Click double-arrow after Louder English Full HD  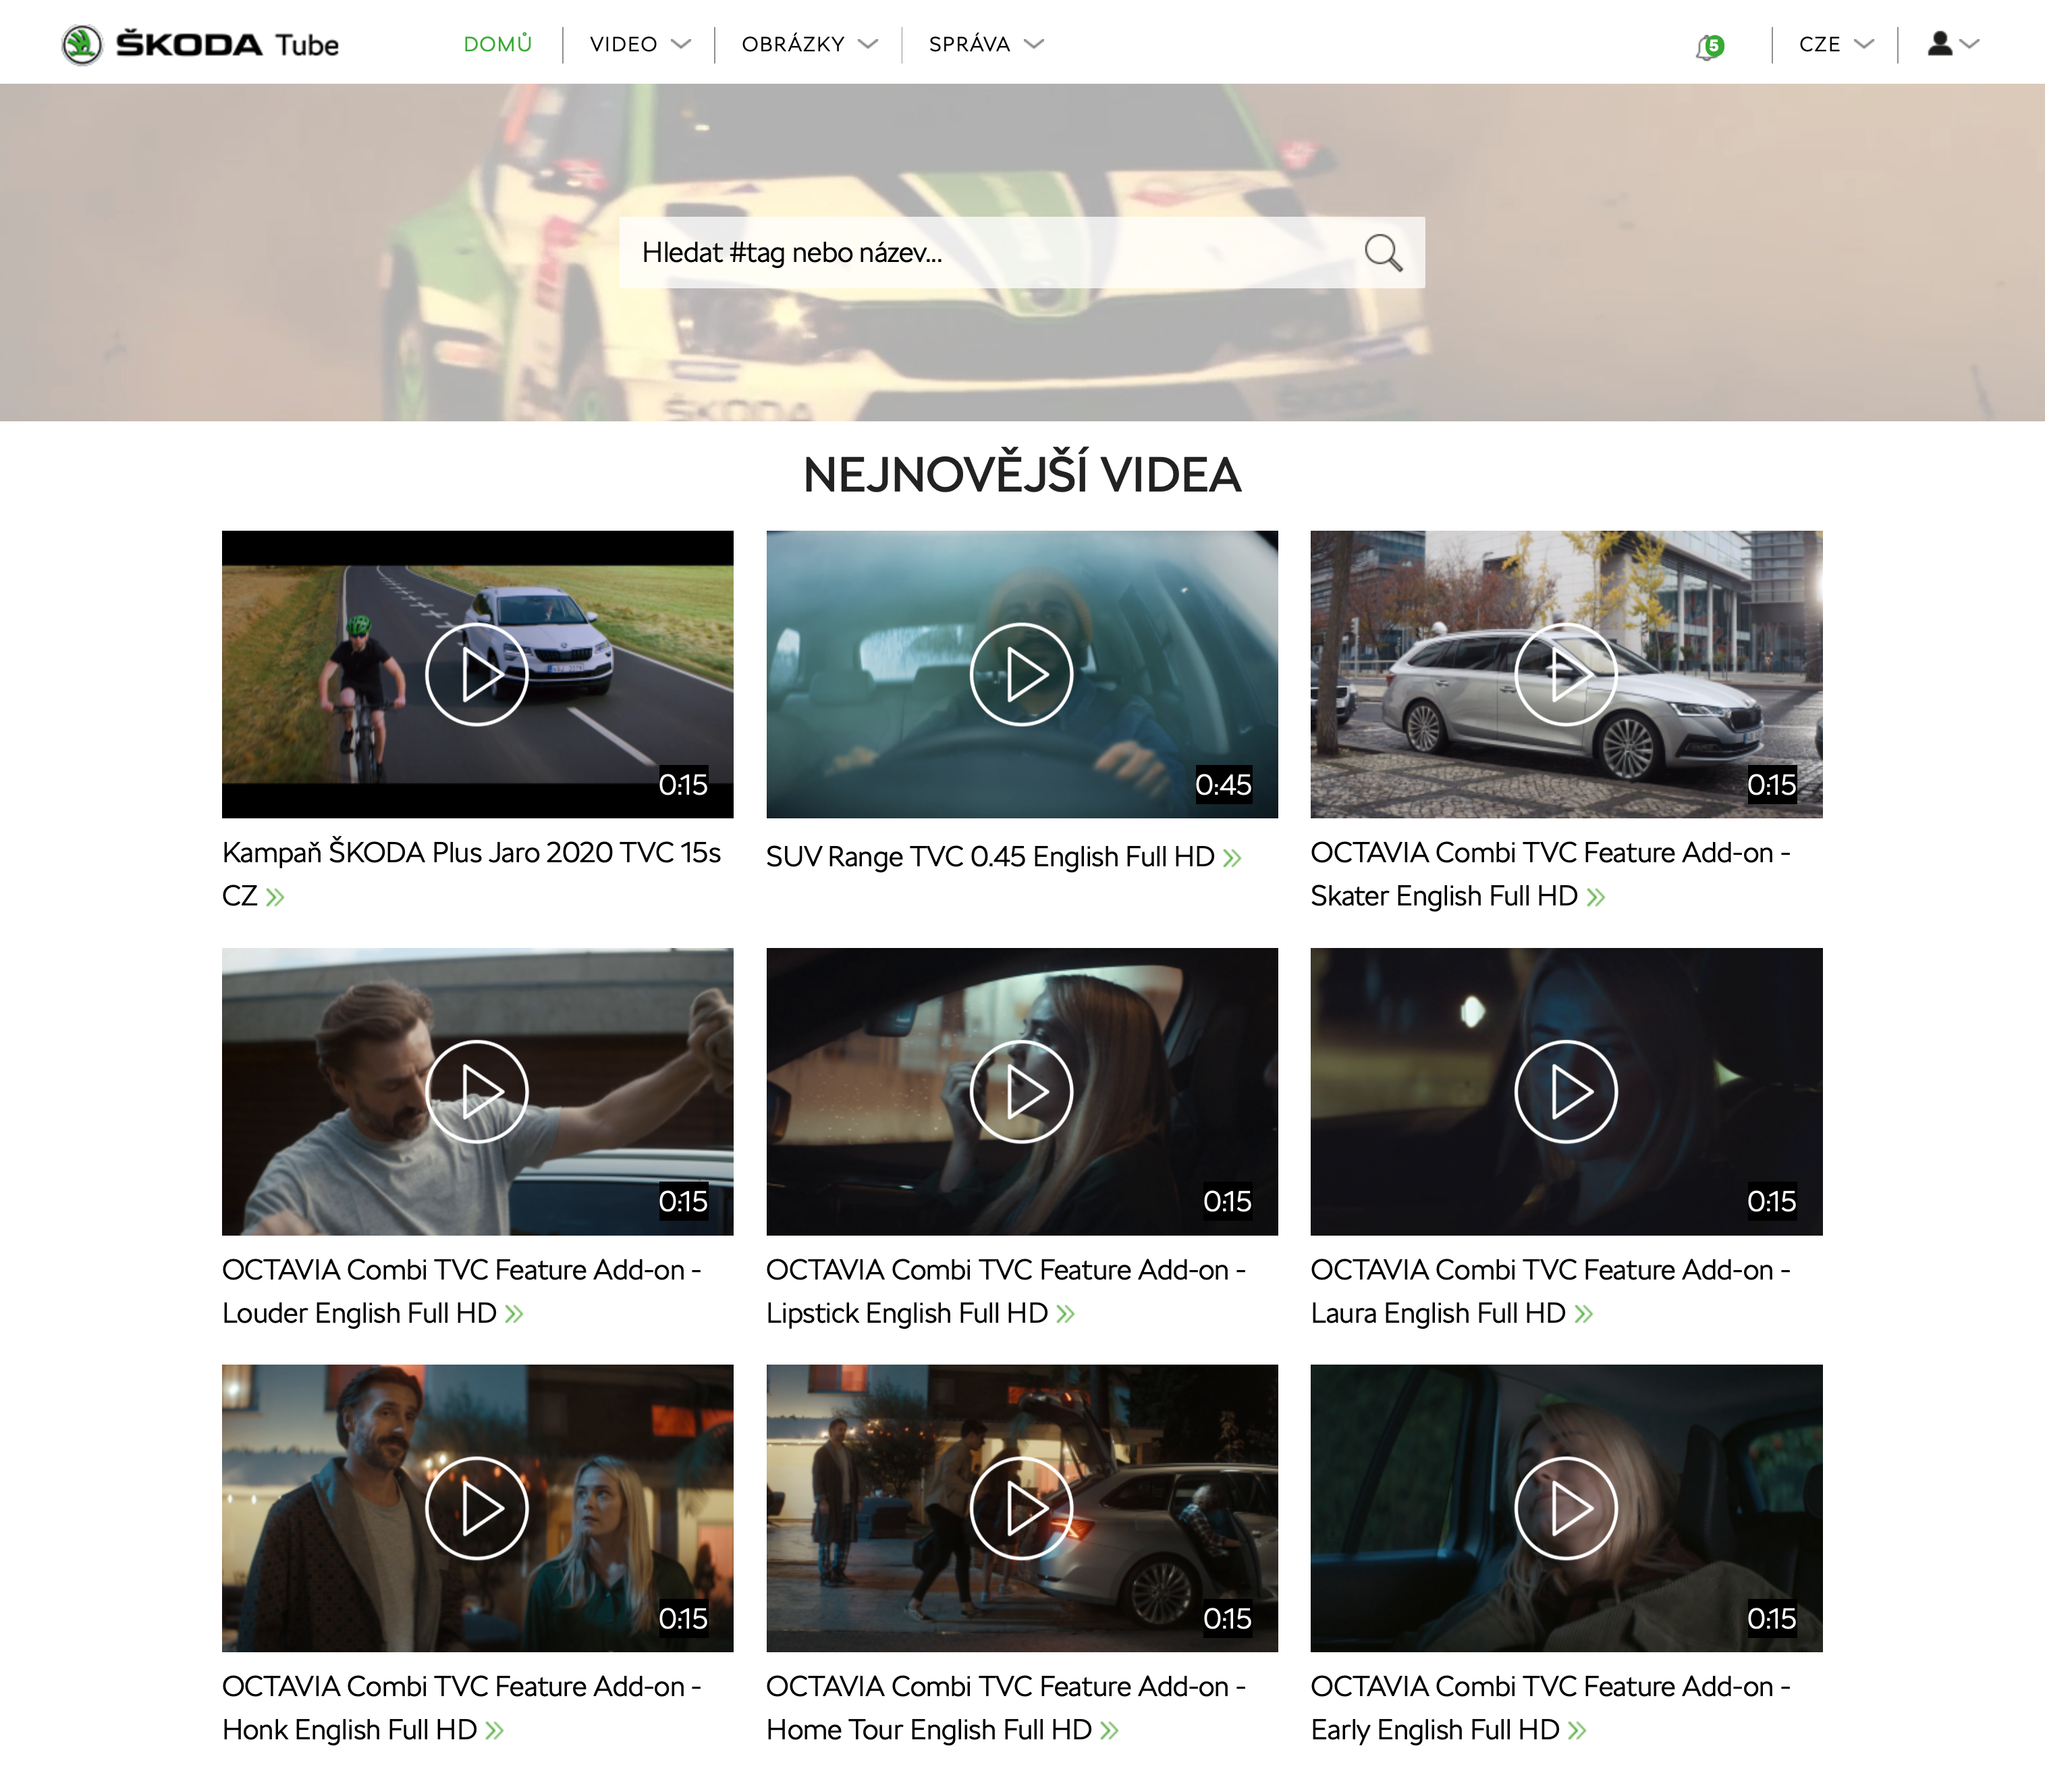pos(514,1314)
